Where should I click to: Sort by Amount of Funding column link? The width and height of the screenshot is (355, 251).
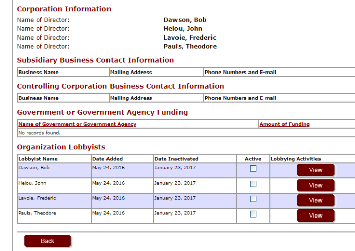[285, 124]
